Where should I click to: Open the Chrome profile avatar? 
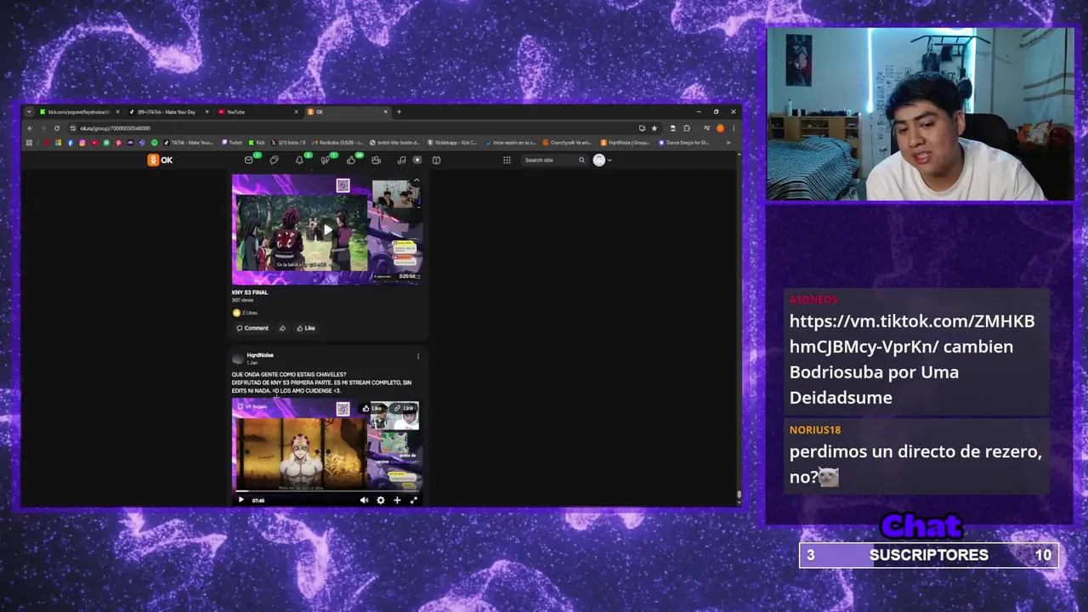tap(720, 128)
